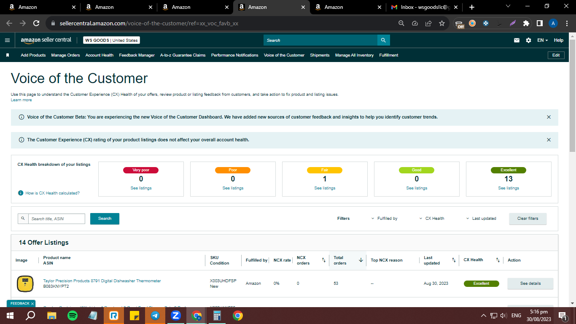Go to Account Health
The height and width of the screenshot is (324, 576).
100,55
